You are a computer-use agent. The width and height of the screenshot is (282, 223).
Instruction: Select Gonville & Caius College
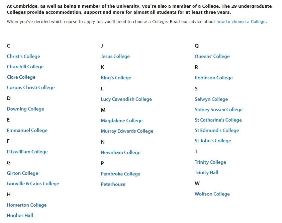tap(33, 183)
